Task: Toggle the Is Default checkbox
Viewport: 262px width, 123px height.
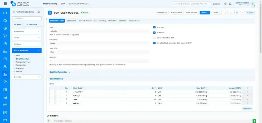Action: pos(154,33)
